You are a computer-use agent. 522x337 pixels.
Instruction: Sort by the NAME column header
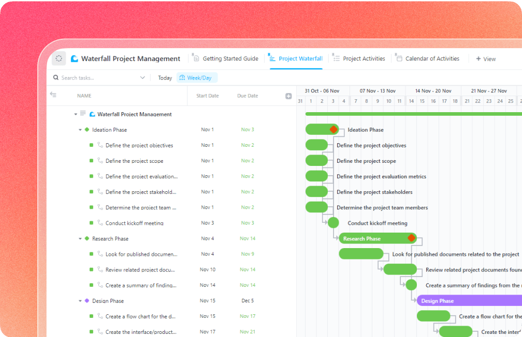click(84, 96)
